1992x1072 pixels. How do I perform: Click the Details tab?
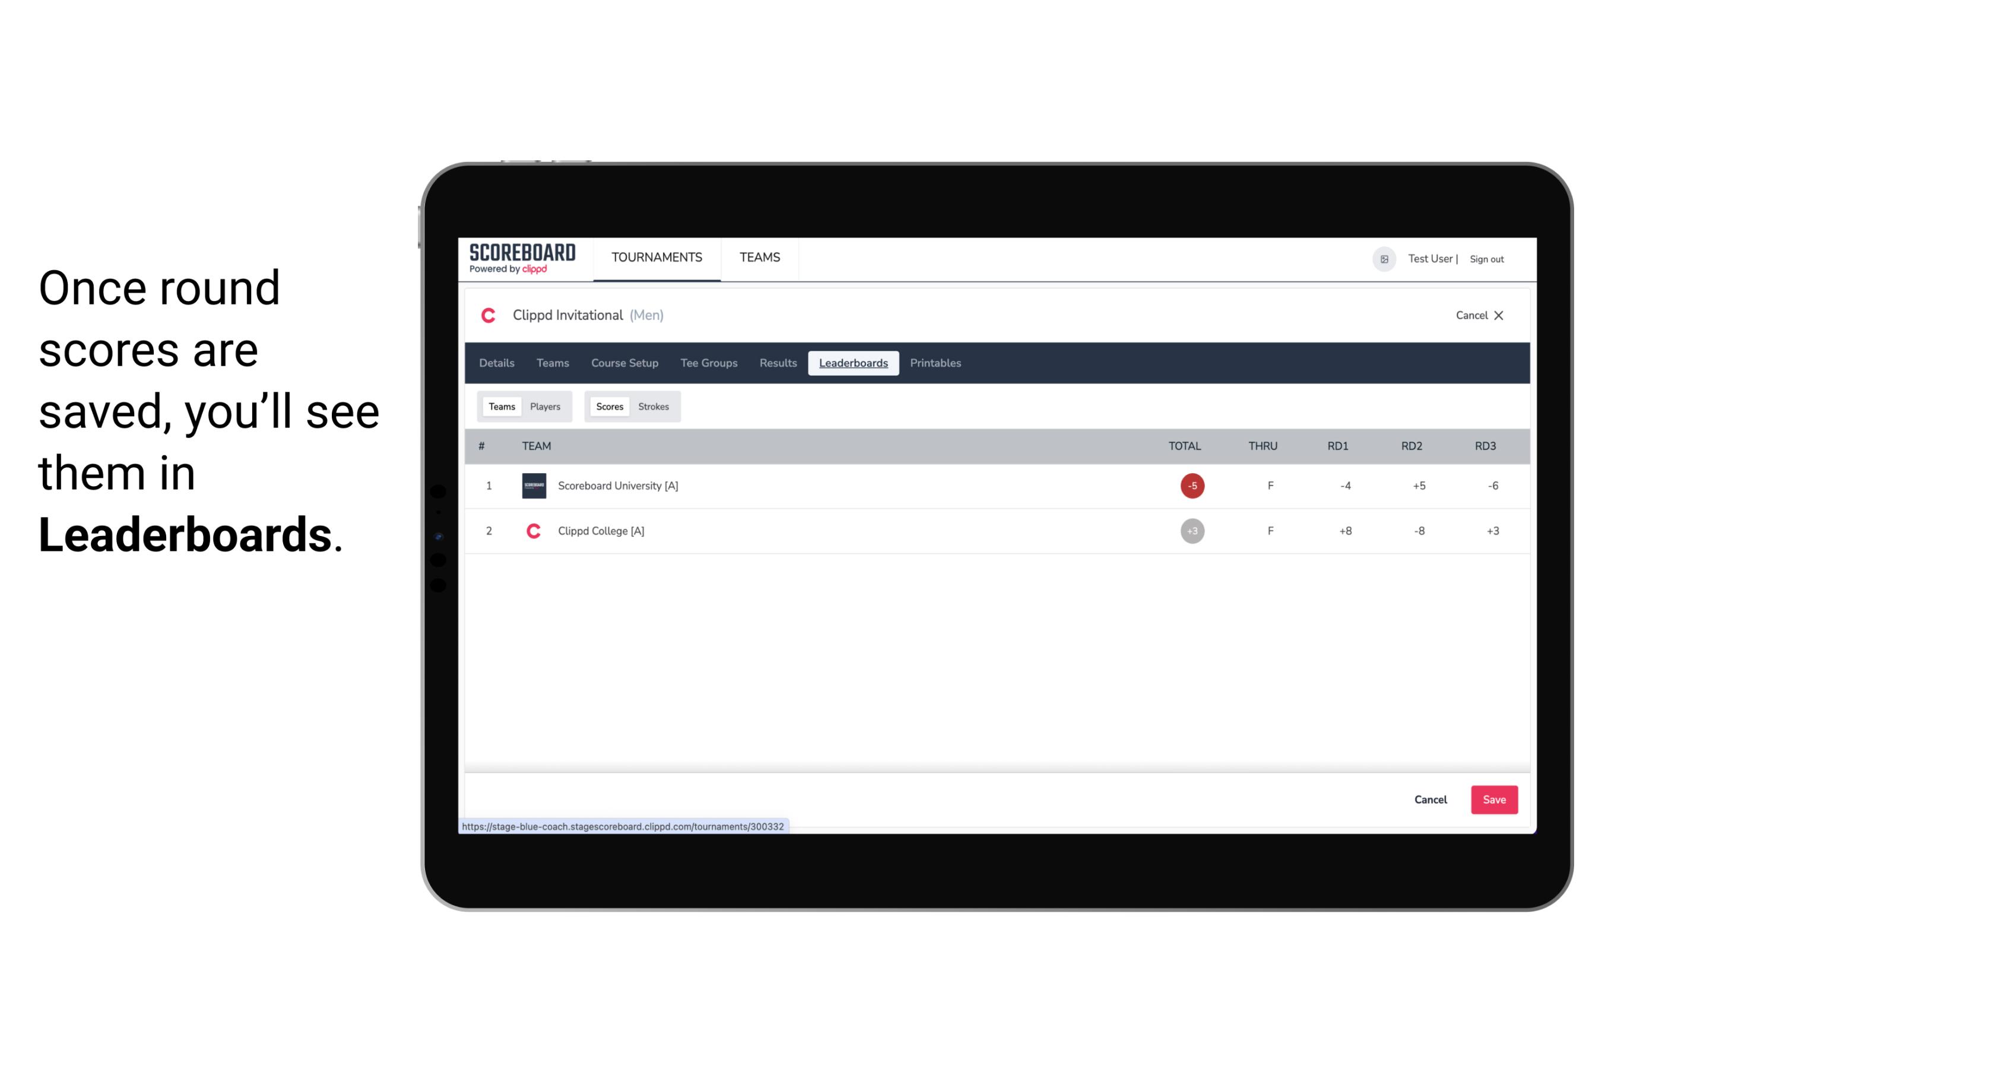(x=495, y=363)
